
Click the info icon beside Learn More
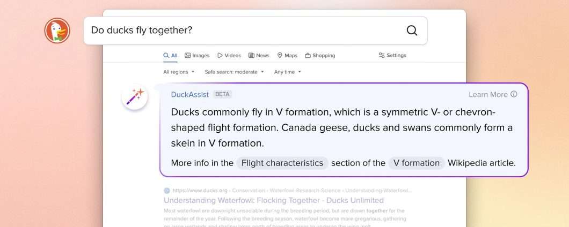(514, 94)
